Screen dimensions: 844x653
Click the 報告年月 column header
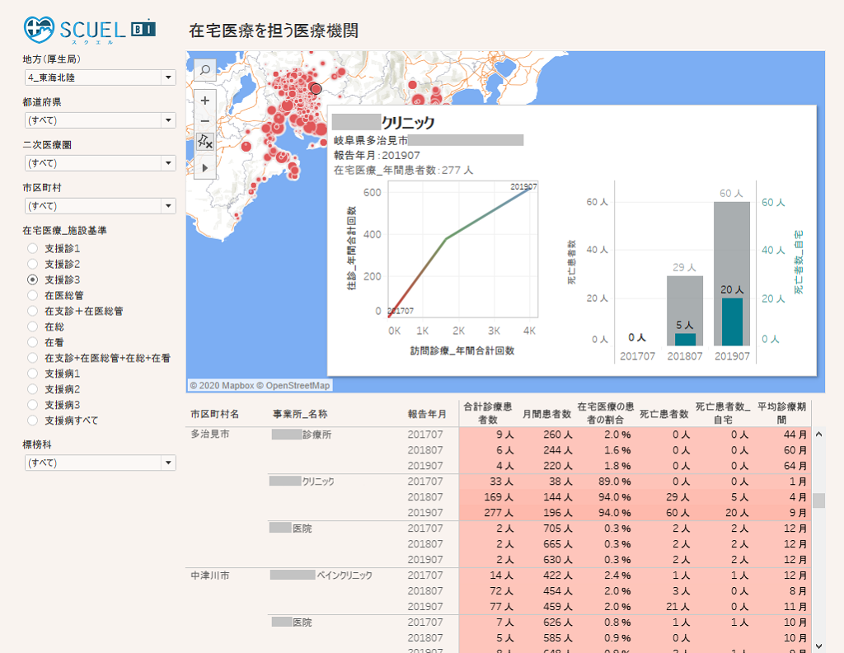(427, 414)
